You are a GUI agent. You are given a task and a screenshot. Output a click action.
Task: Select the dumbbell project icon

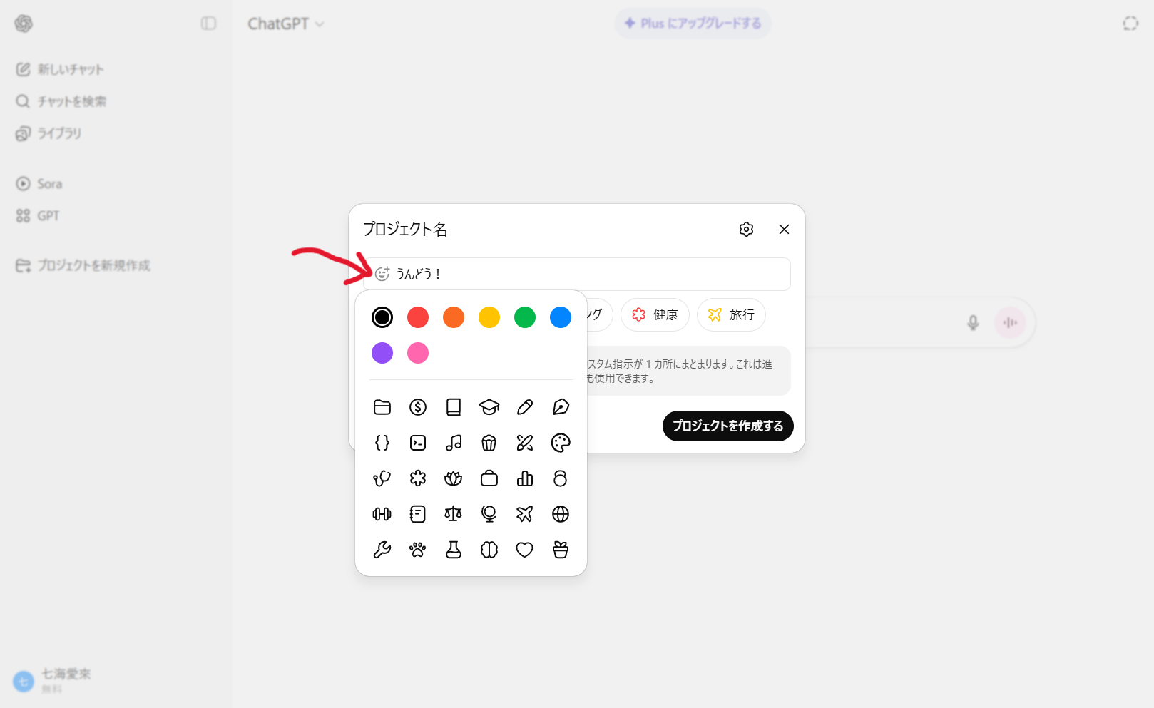point(382,514)
